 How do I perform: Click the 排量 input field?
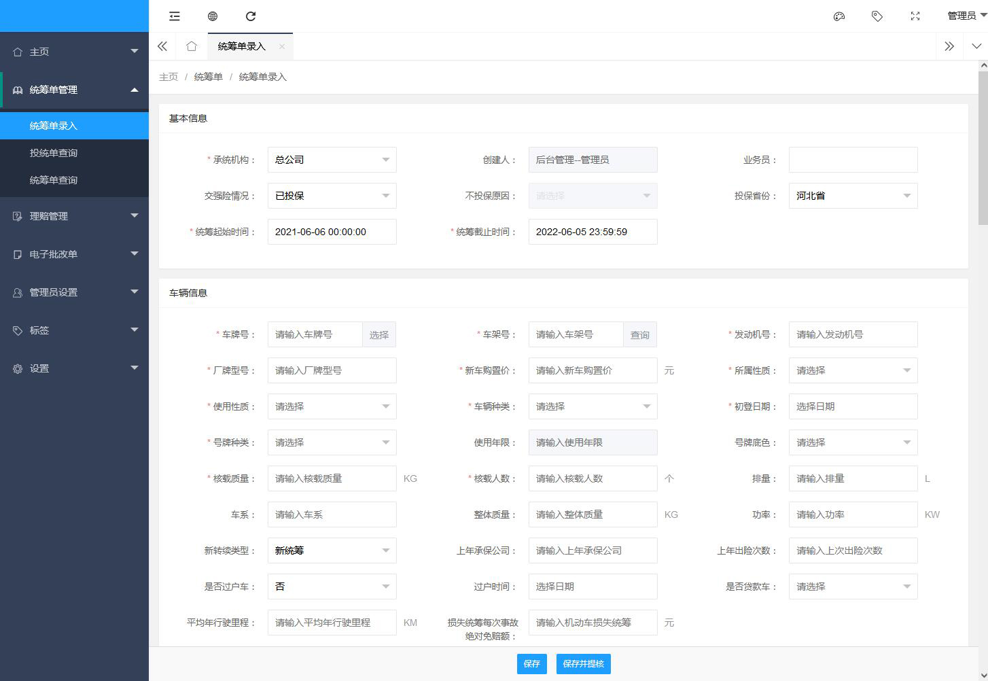[853, 478]
